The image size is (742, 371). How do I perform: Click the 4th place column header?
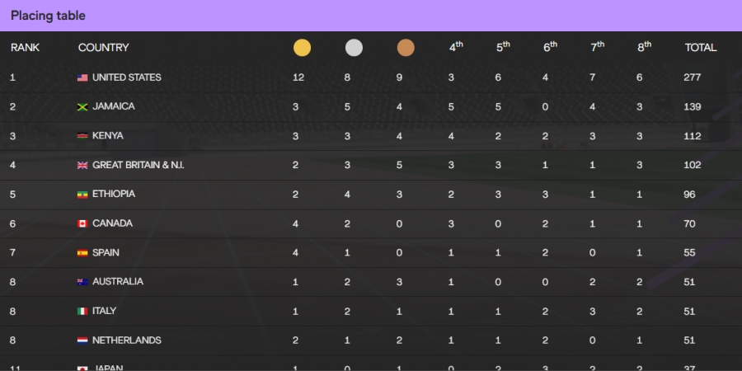456,46
